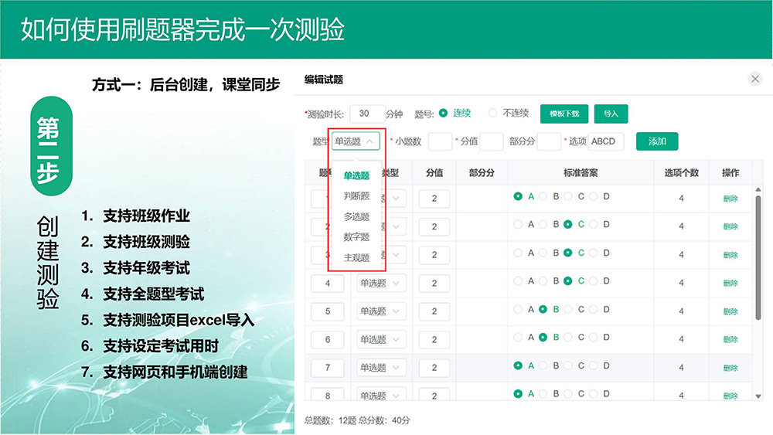773x435 pixels.
Task: Set question 4 answer to option A
Action: tap(519, 281)
